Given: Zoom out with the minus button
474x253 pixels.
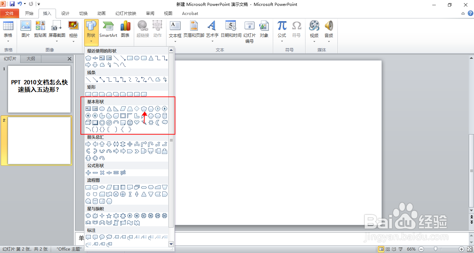Looking at the screenshot, I should click(x=421, y=249).
